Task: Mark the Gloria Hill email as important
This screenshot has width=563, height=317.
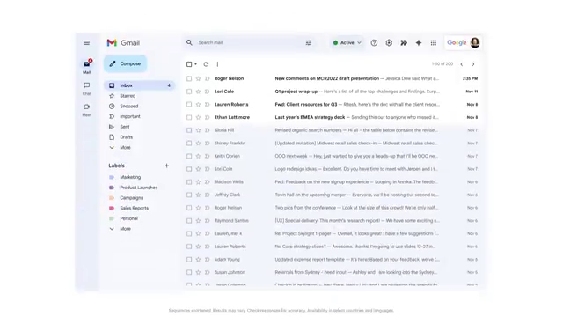Action: 208,130
